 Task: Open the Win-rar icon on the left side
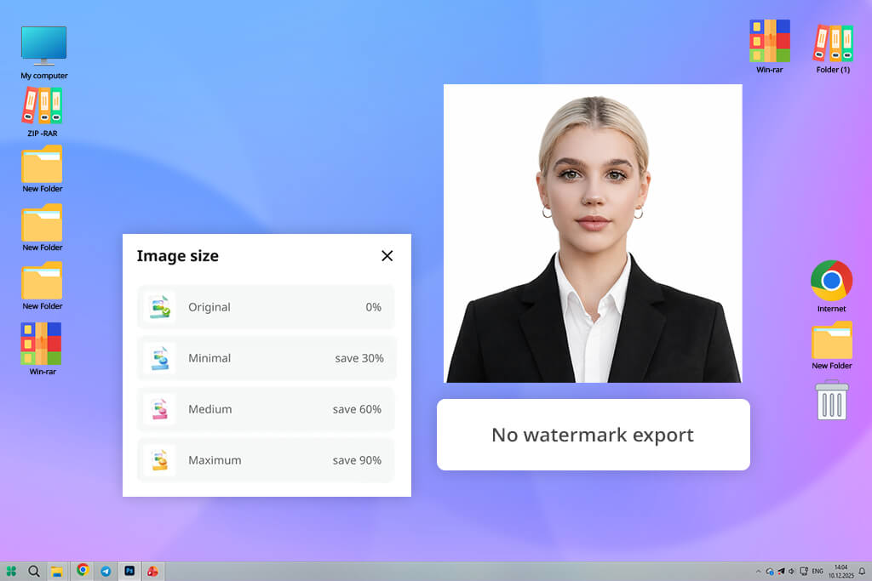coord(43,349)
